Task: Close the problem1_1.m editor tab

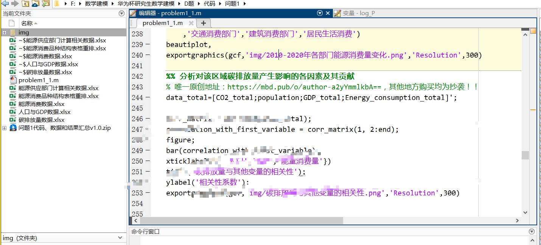Action: pos(191,23)
